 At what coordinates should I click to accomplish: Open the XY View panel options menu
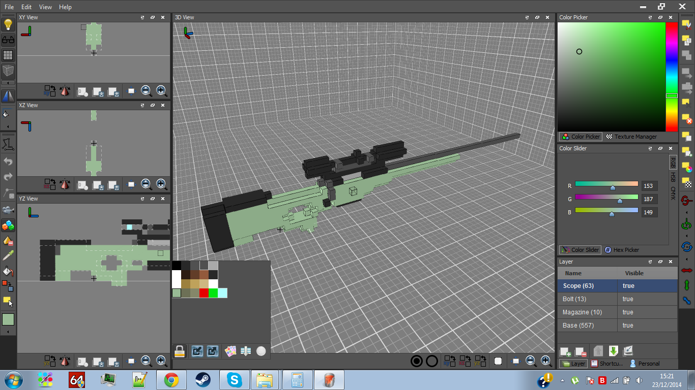pyautogui.click(x=142, y=17)
